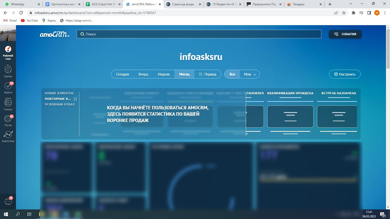Open the События events panel
The image size is (390, 219).
click(x=345, y=34)
